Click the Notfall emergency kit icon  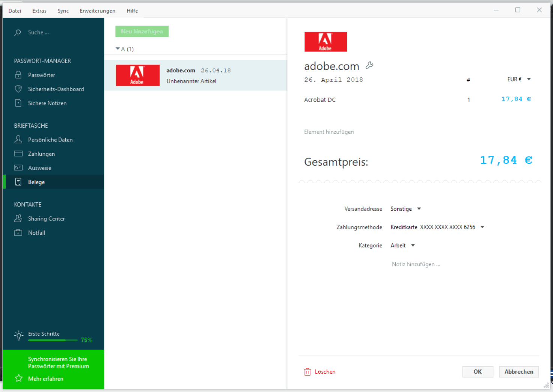[18, 232]
